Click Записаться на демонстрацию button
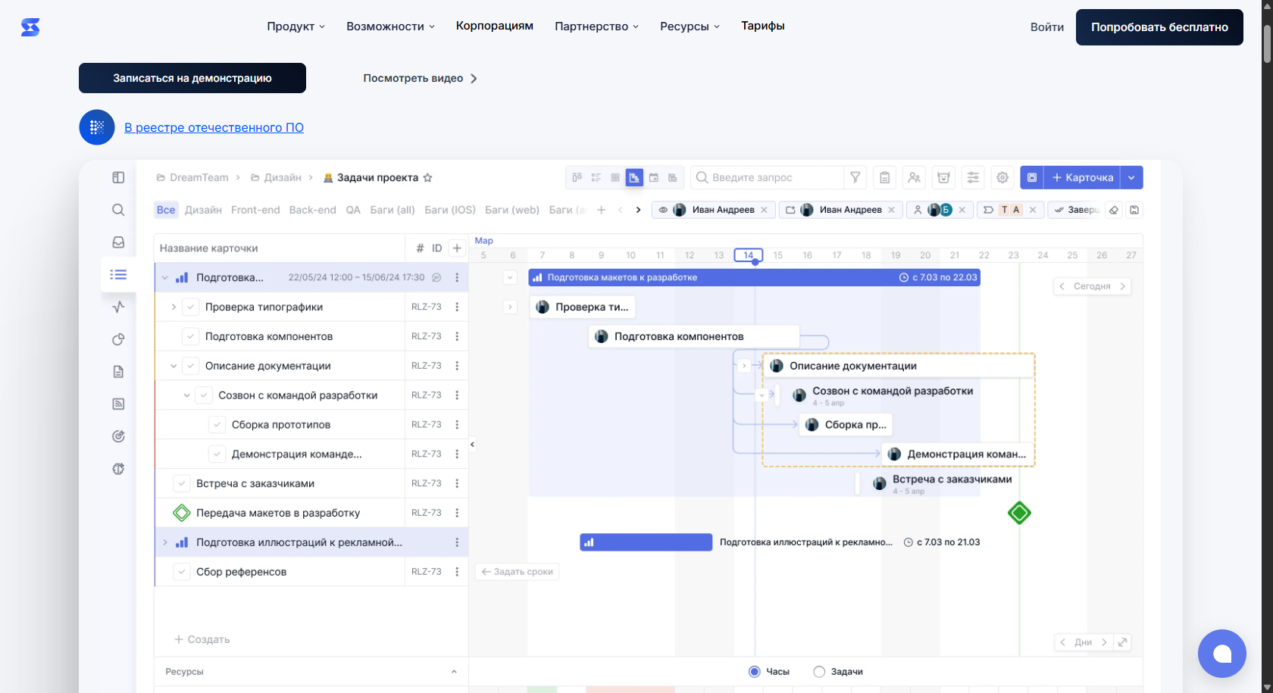Image resolution: width=1273 pixels, height=693 pixels. 192,78
